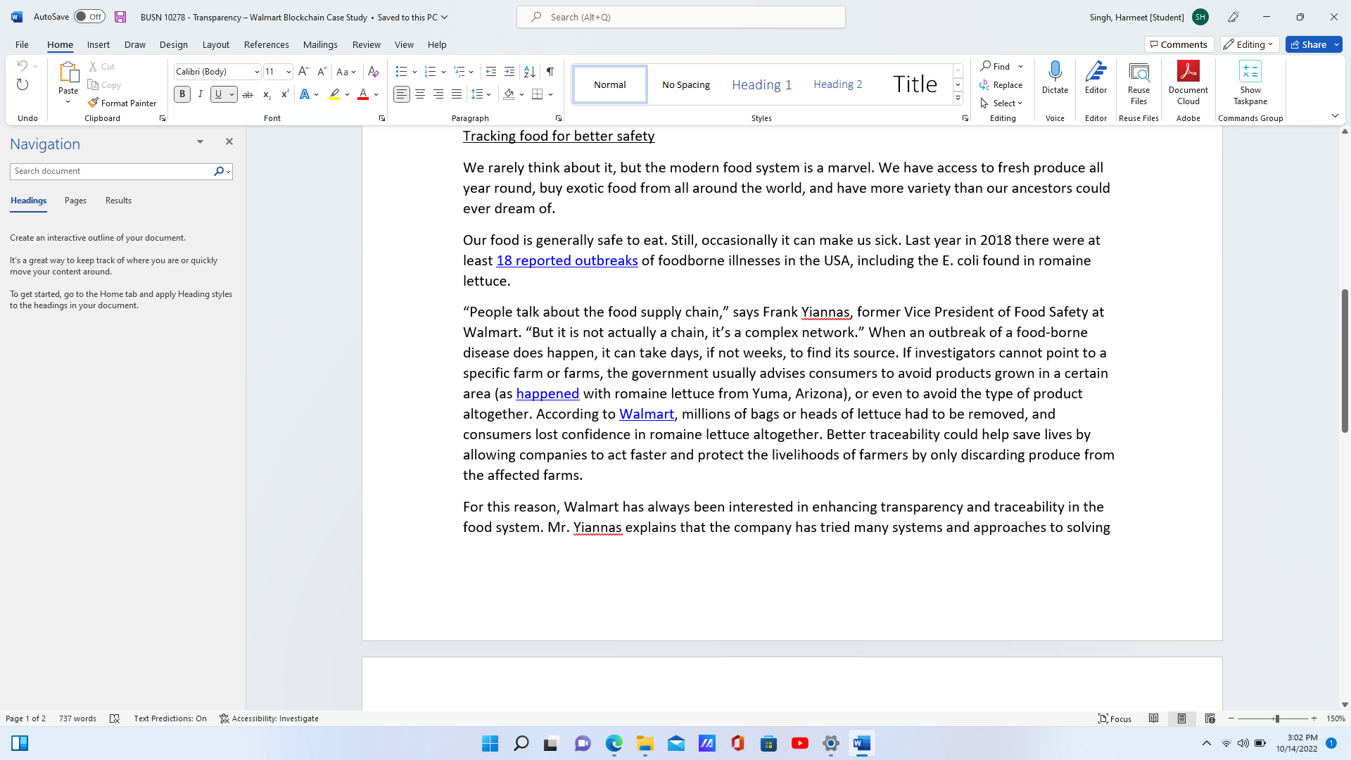Image resolution: width=1351 pixels, height=760 pixels.
Task: Click the Sort icon in Paragraph group
Action: pos(530,72)
